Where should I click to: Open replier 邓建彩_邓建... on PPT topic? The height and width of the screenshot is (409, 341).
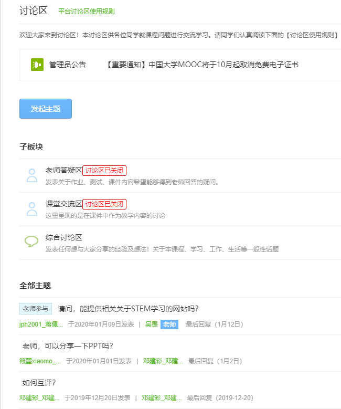[x=163, y=361]
